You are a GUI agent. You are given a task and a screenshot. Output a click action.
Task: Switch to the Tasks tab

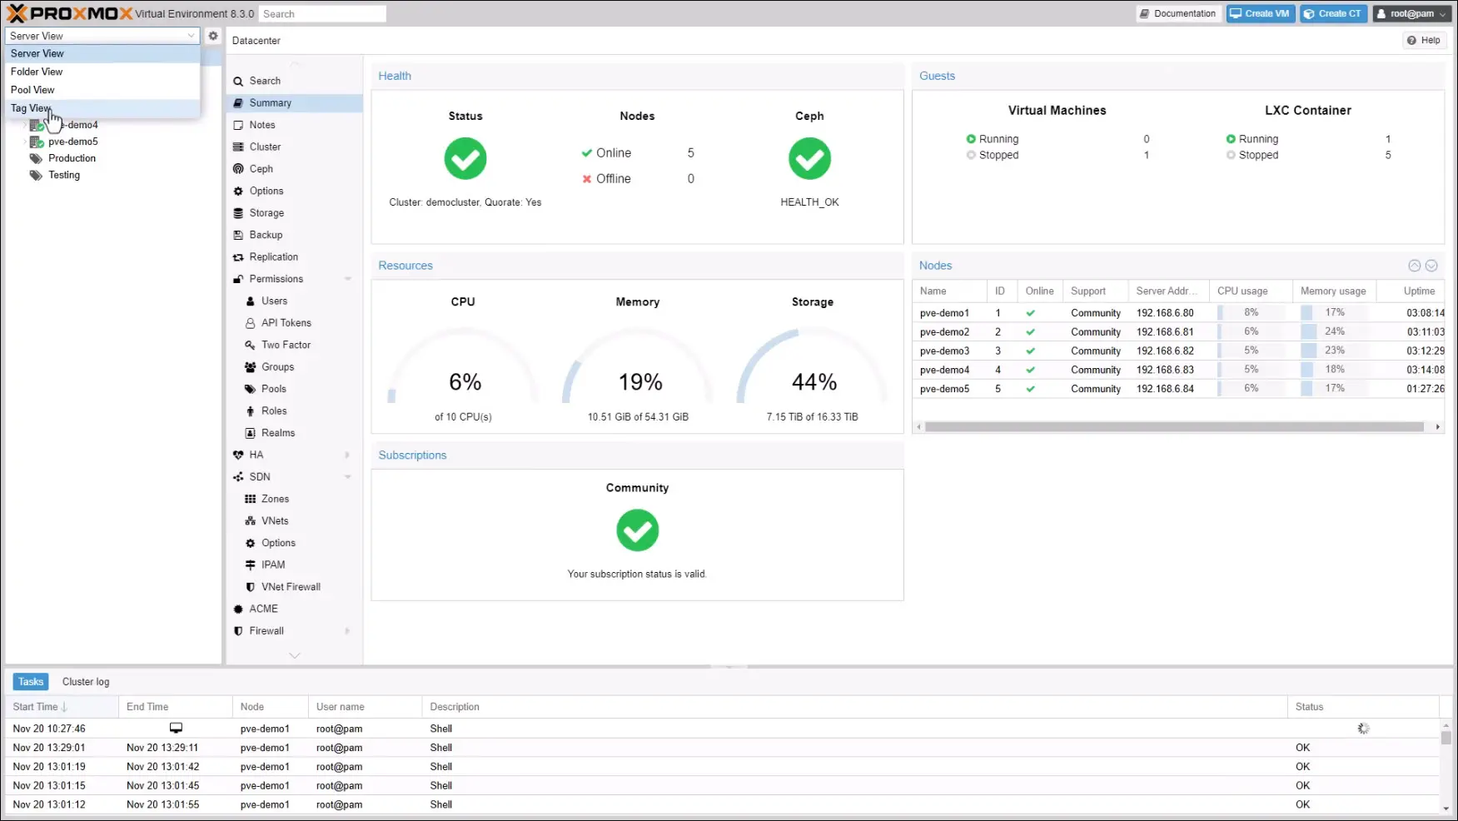[x=31, y=682]
